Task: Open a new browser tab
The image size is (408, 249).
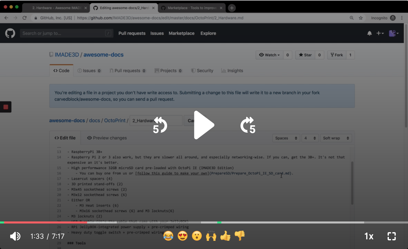Action: click(232, 8)
